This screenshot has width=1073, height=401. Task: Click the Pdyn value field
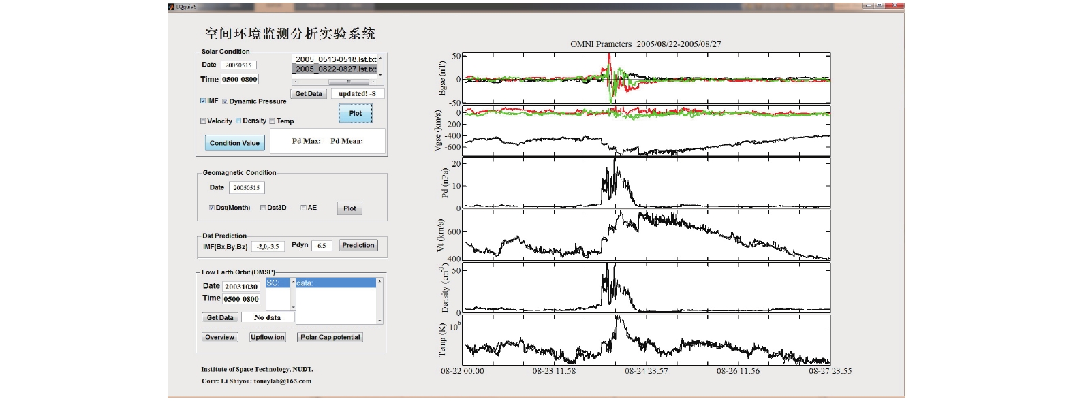[322, 246]
